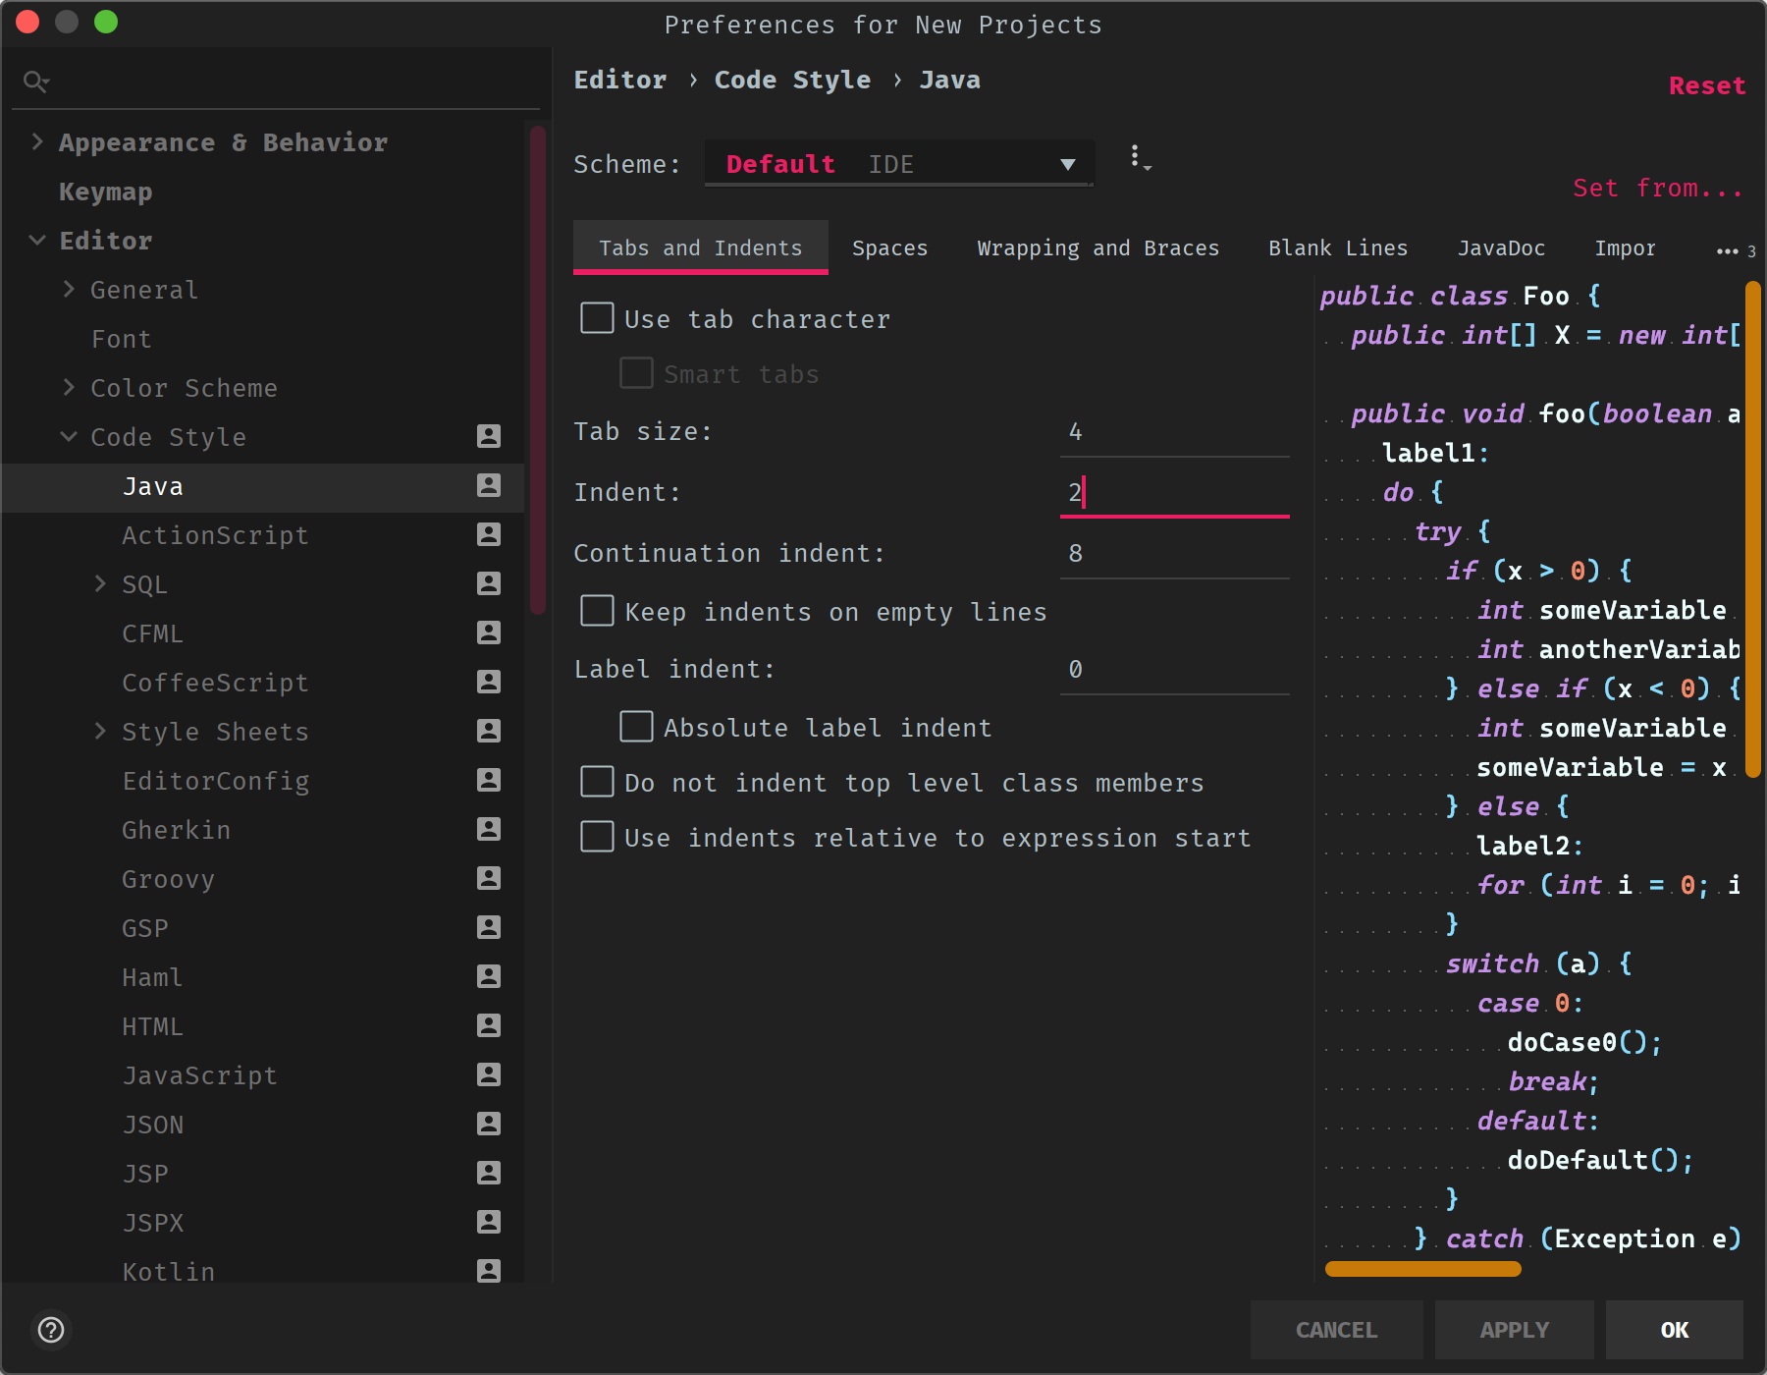
Task: Expand the SQL tree node
Action: click(x=101, y=583)
